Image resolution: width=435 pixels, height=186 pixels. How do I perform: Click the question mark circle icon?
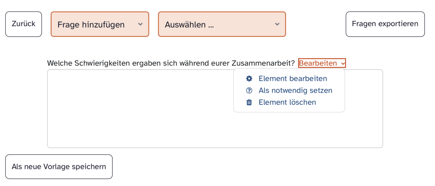(249, 90)
